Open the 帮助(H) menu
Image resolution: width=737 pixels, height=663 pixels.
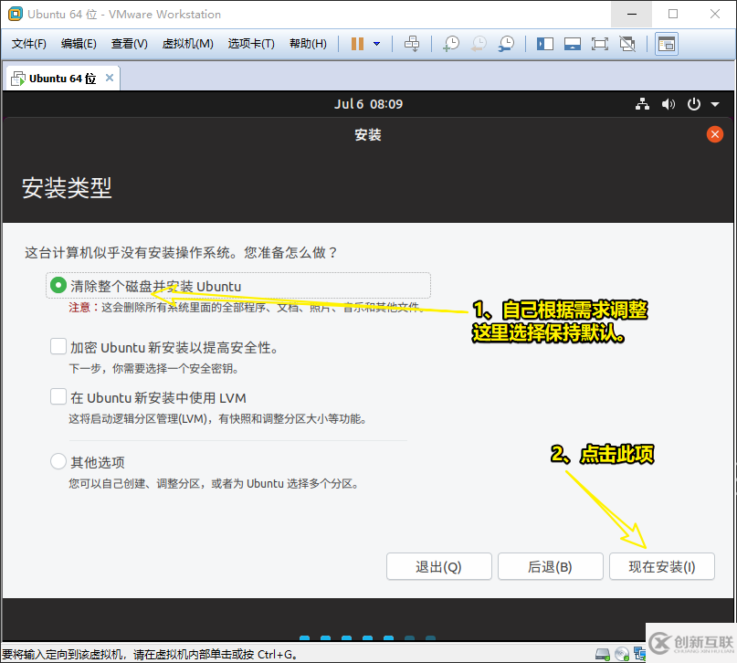(x=308, y=44)
